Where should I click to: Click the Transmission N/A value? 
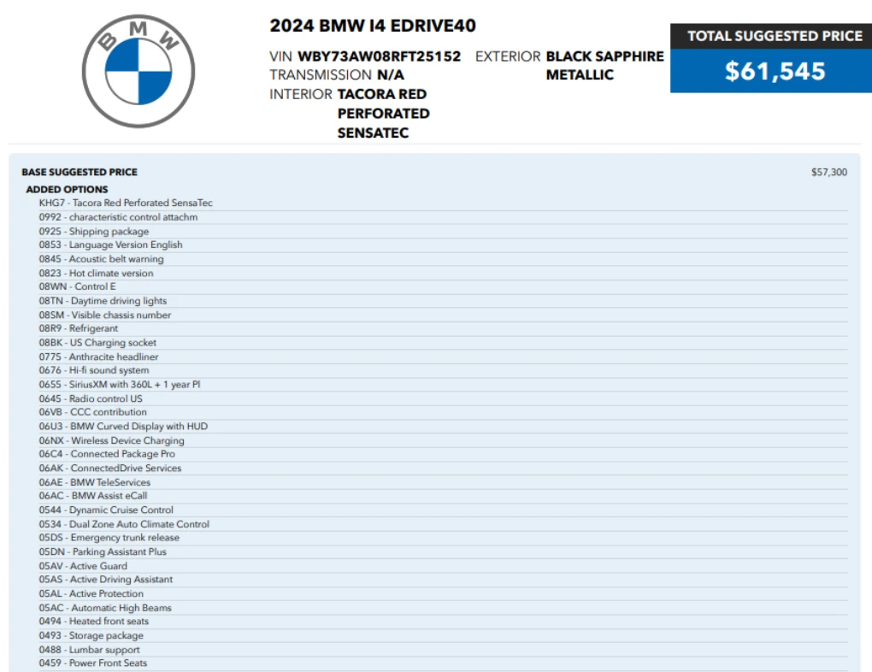tap(391, 74)
